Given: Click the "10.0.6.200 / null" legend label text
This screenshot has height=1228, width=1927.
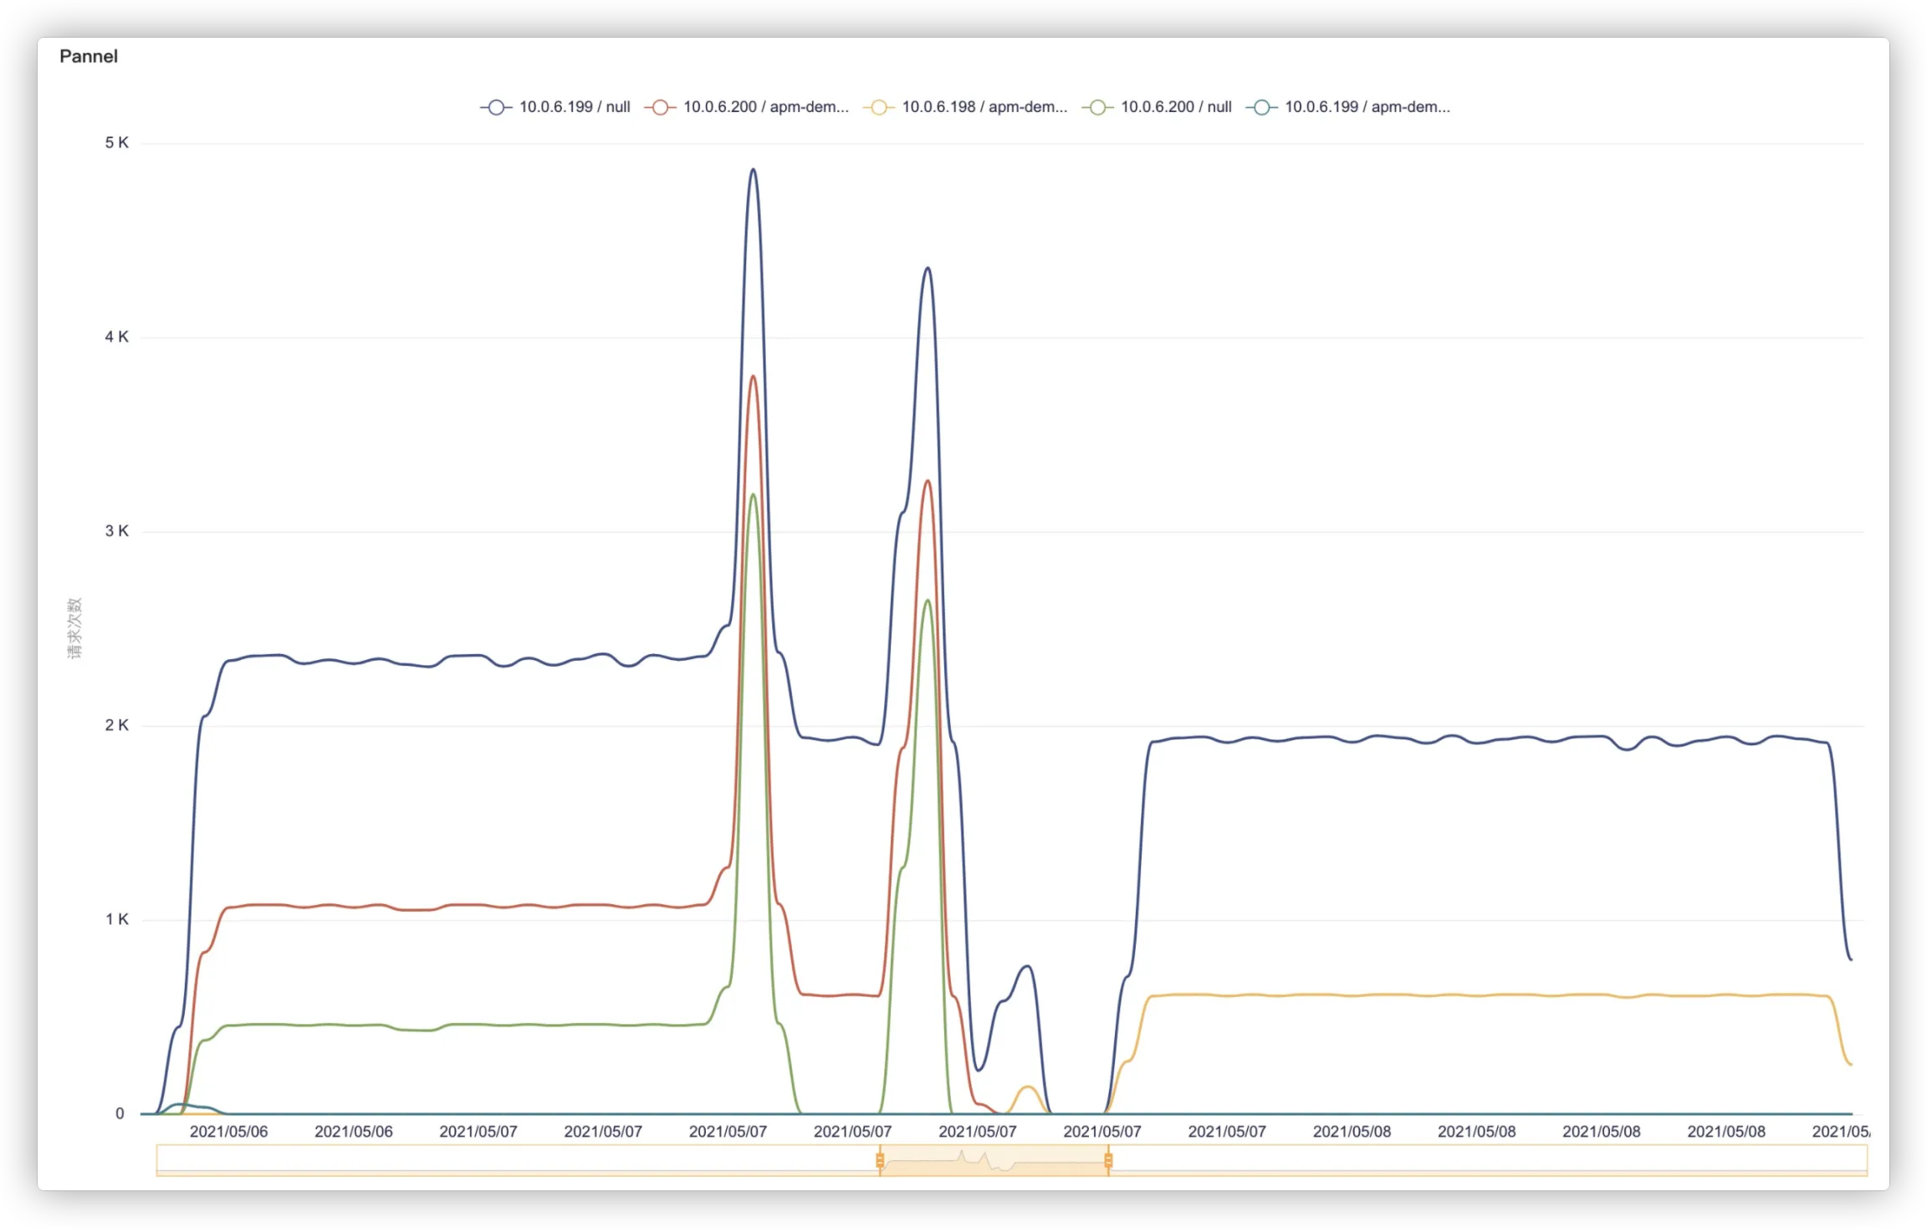Looking at the screenshot, I should (x=1176, y=107).
